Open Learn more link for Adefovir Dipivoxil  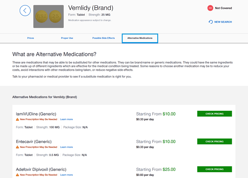tap(66, 175)
